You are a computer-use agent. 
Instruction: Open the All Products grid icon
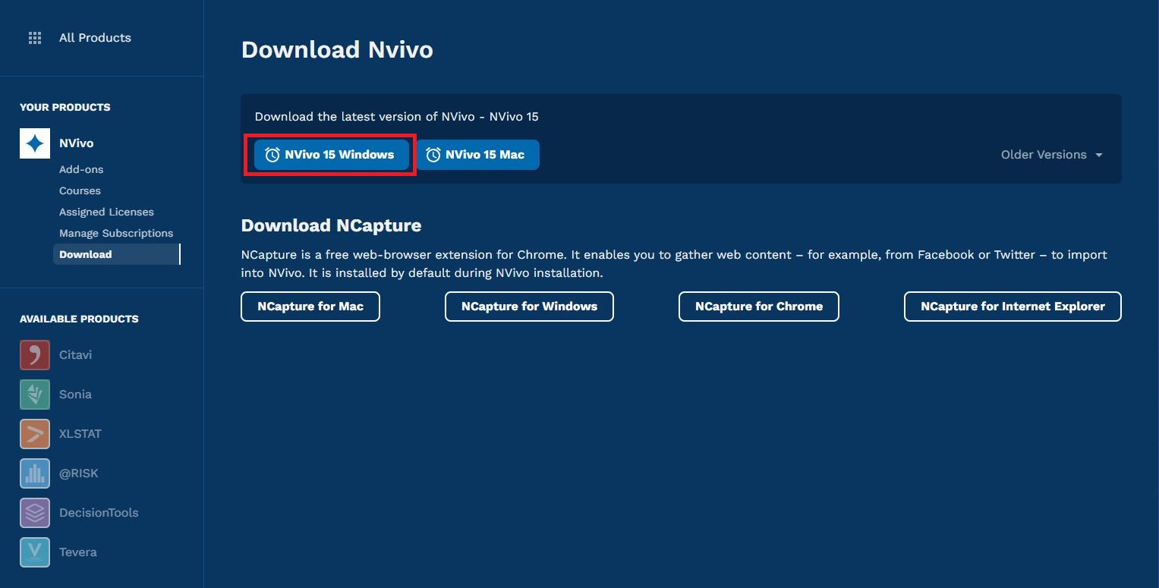click(35, 38)
